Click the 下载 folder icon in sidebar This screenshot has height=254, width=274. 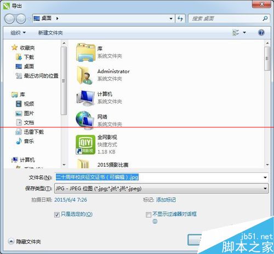coord(19,57)
